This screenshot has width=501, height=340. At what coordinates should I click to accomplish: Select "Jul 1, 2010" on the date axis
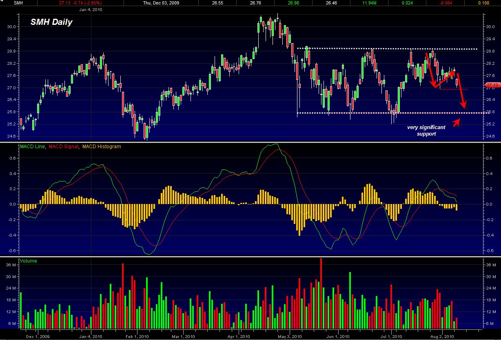(x=391, y=336)
